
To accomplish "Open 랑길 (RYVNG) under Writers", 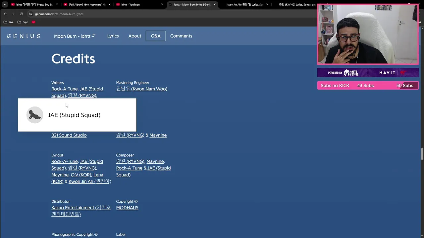I will tap(82, 95).
